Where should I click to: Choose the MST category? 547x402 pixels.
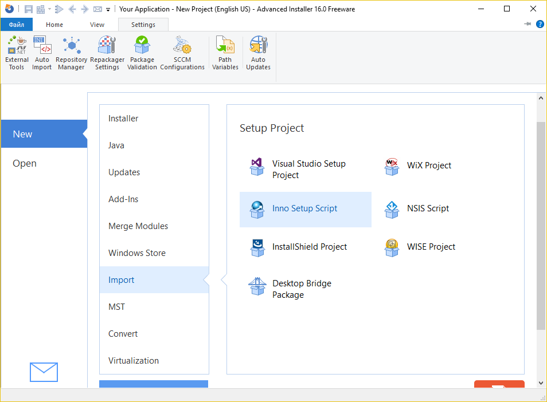154,307
